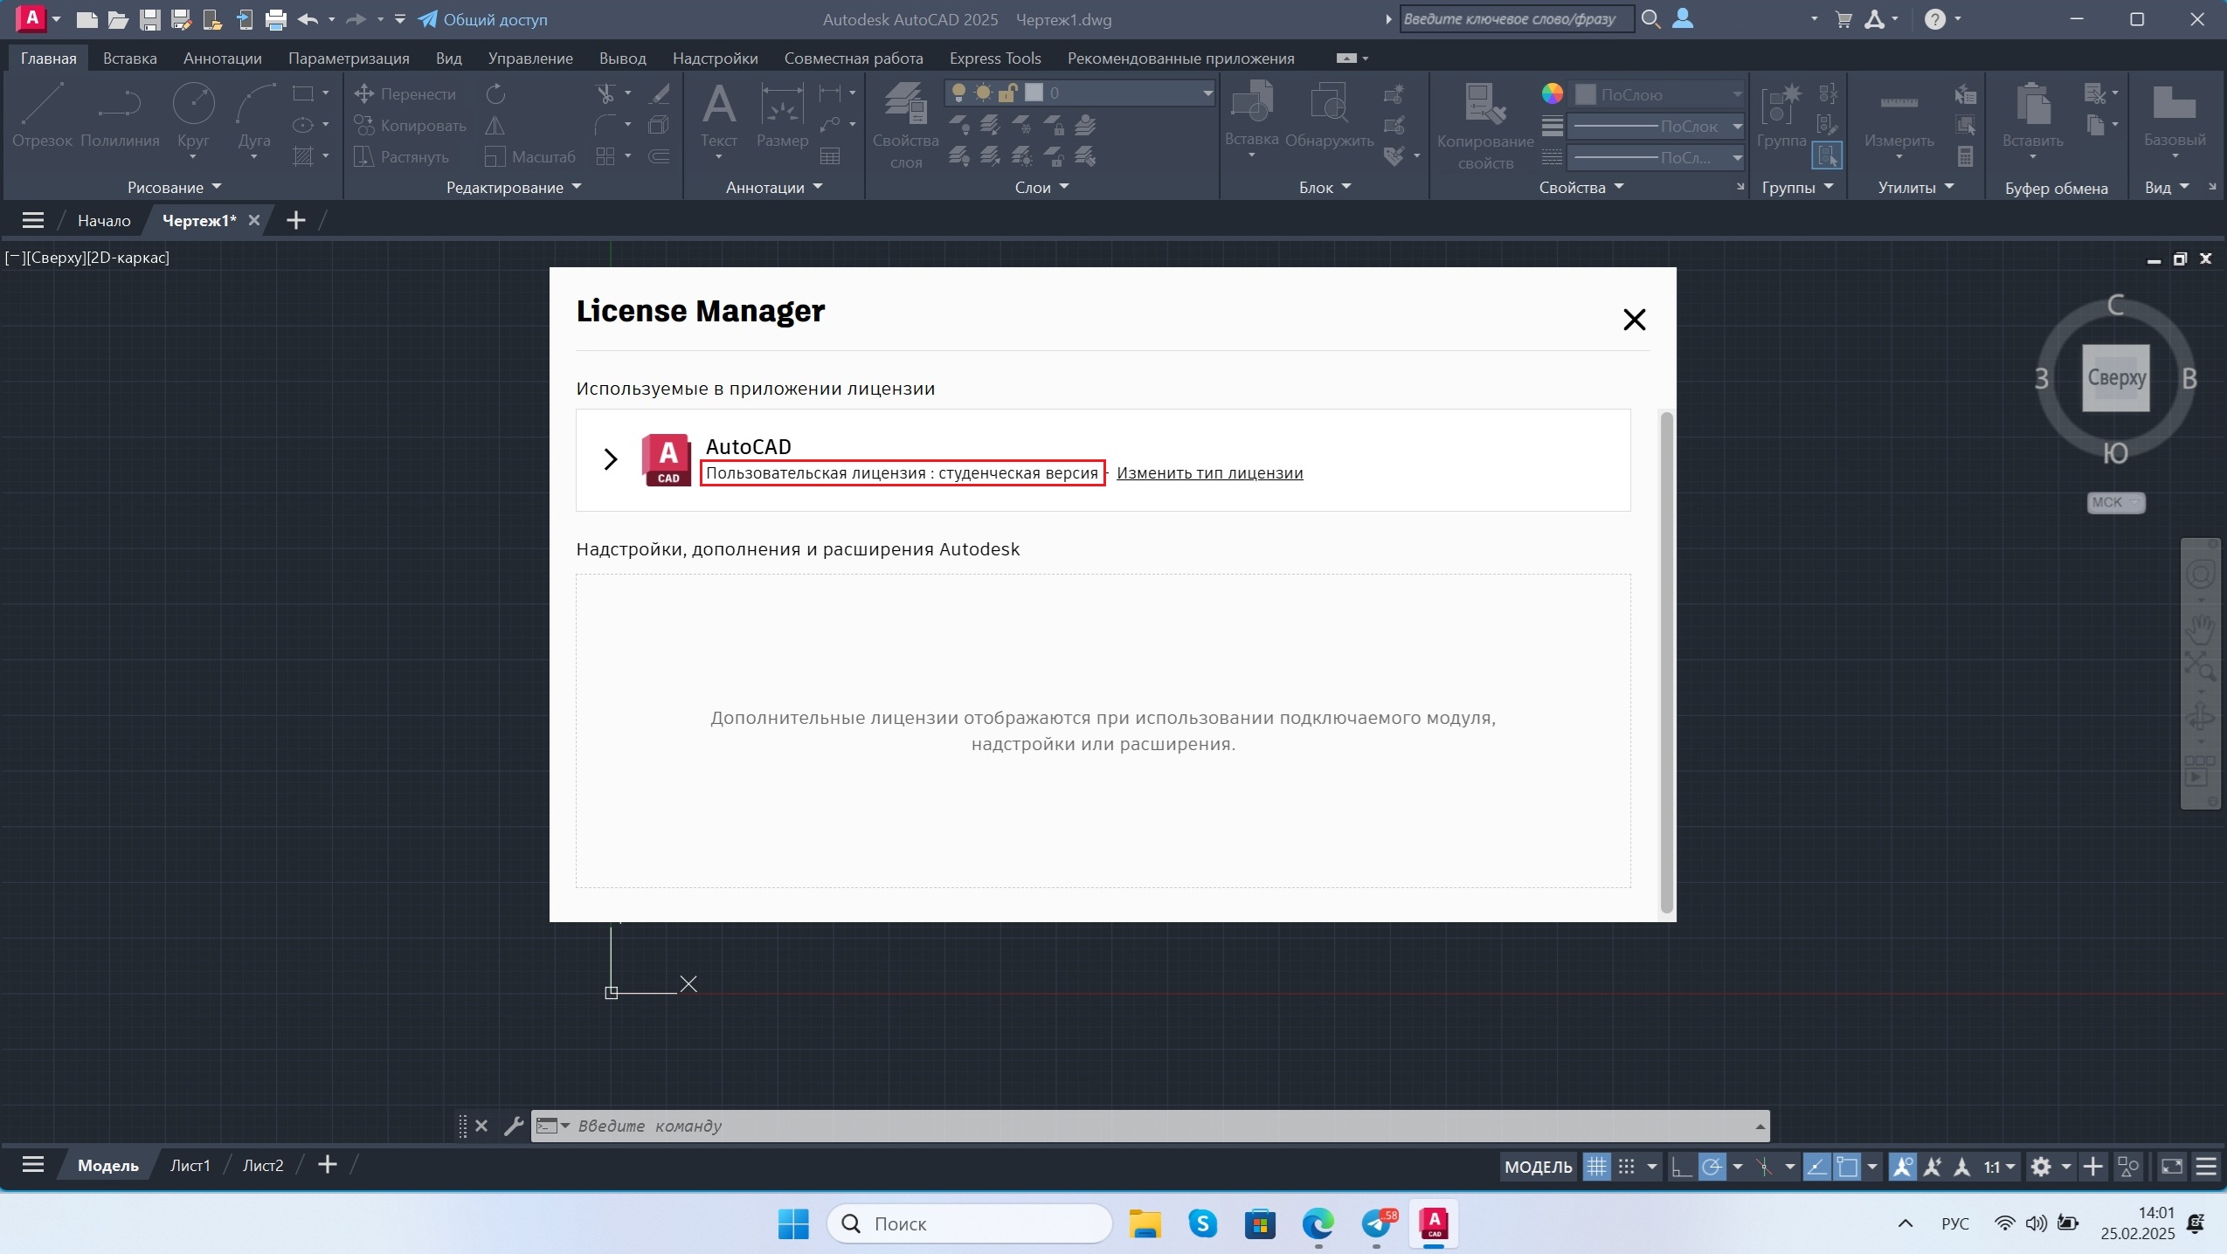Open the annotation scale 1:1 dropdown
This screenshot has width=2227, height=1254.
pyautogui.click(x=2000, y=1167)
